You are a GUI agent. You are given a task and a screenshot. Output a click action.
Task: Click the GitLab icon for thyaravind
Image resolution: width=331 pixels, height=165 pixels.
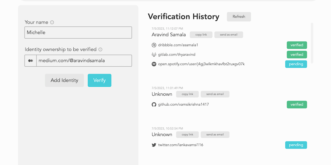pyautogui.click(x=154, y=55)
